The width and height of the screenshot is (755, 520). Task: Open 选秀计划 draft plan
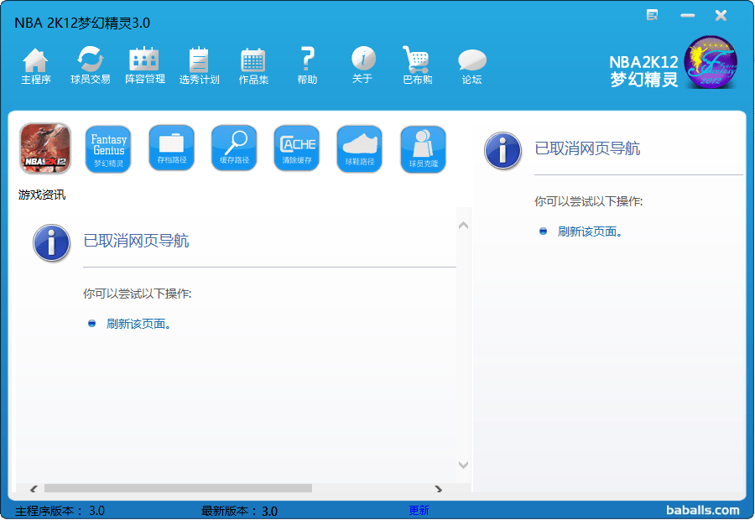(x=199, y=65)
